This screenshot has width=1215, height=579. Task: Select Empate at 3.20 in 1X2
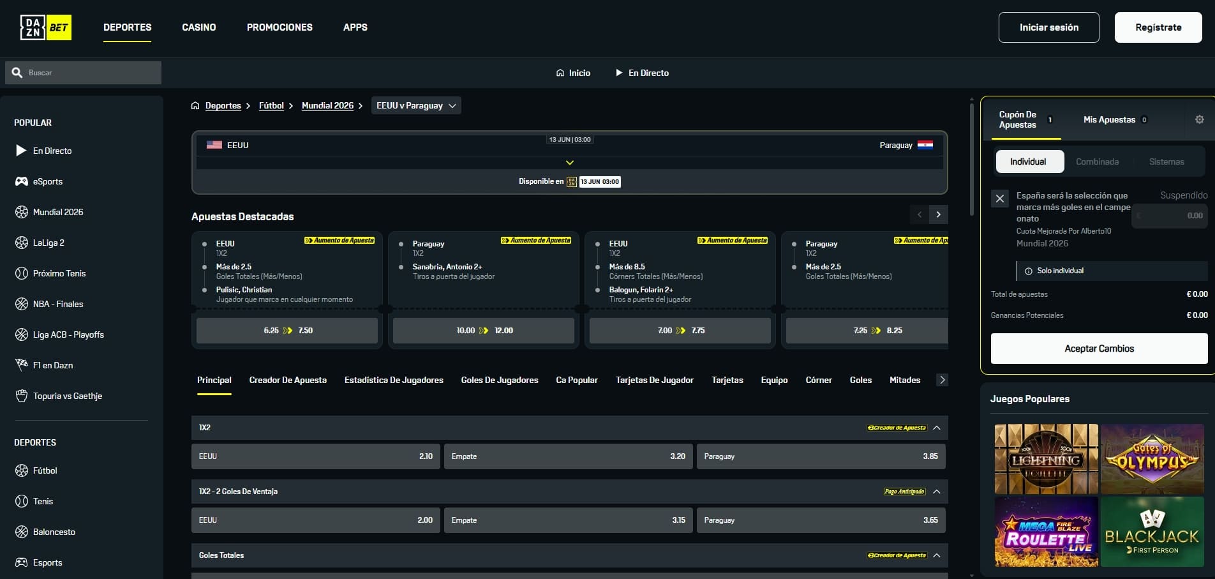coord(569,456)
